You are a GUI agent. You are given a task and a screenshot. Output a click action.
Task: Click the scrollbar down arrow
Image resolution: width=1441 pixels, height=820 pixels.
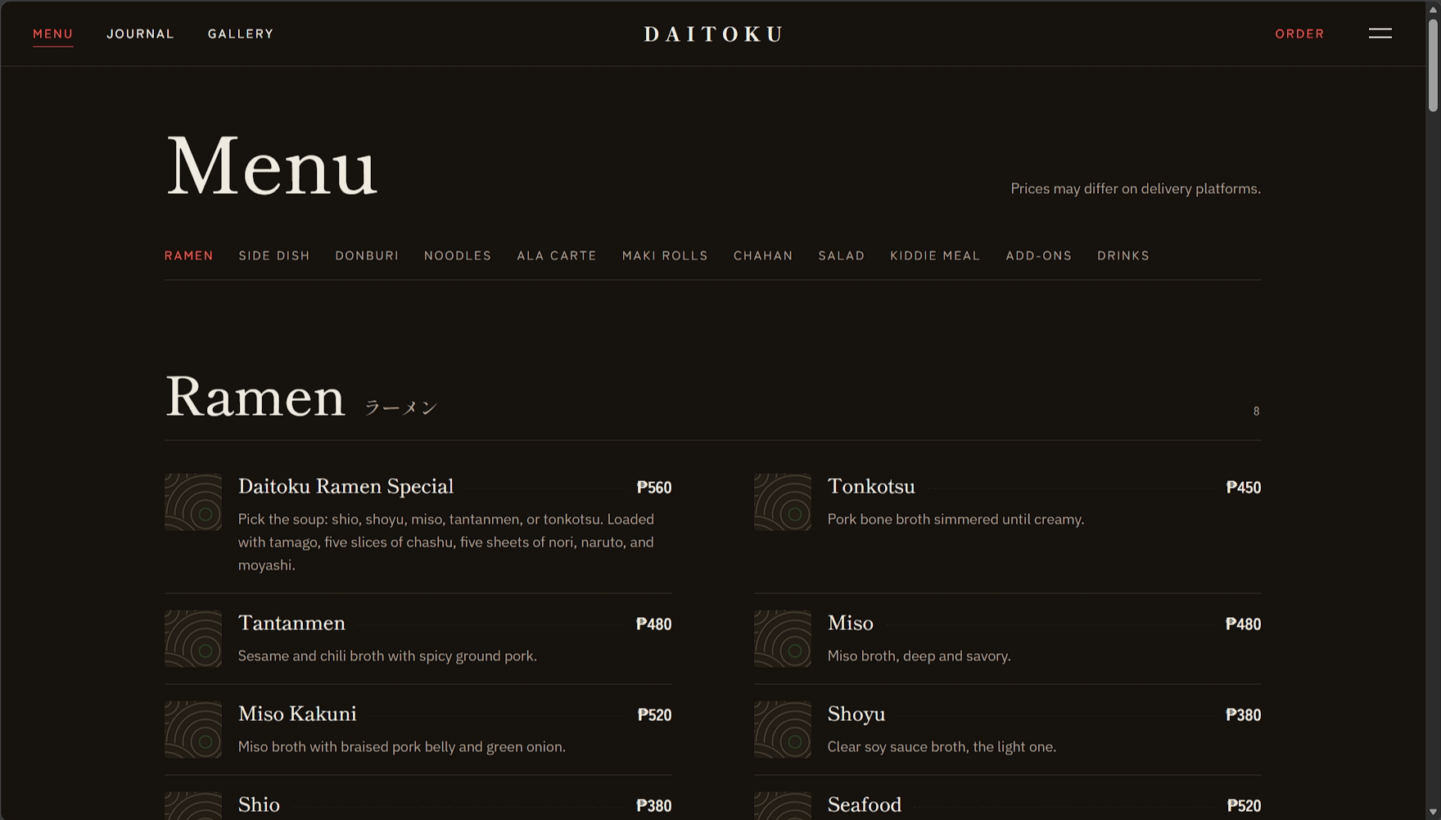[1433, 812]
